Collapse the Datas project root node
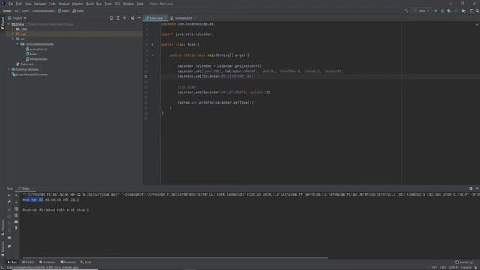 point(8,24)
